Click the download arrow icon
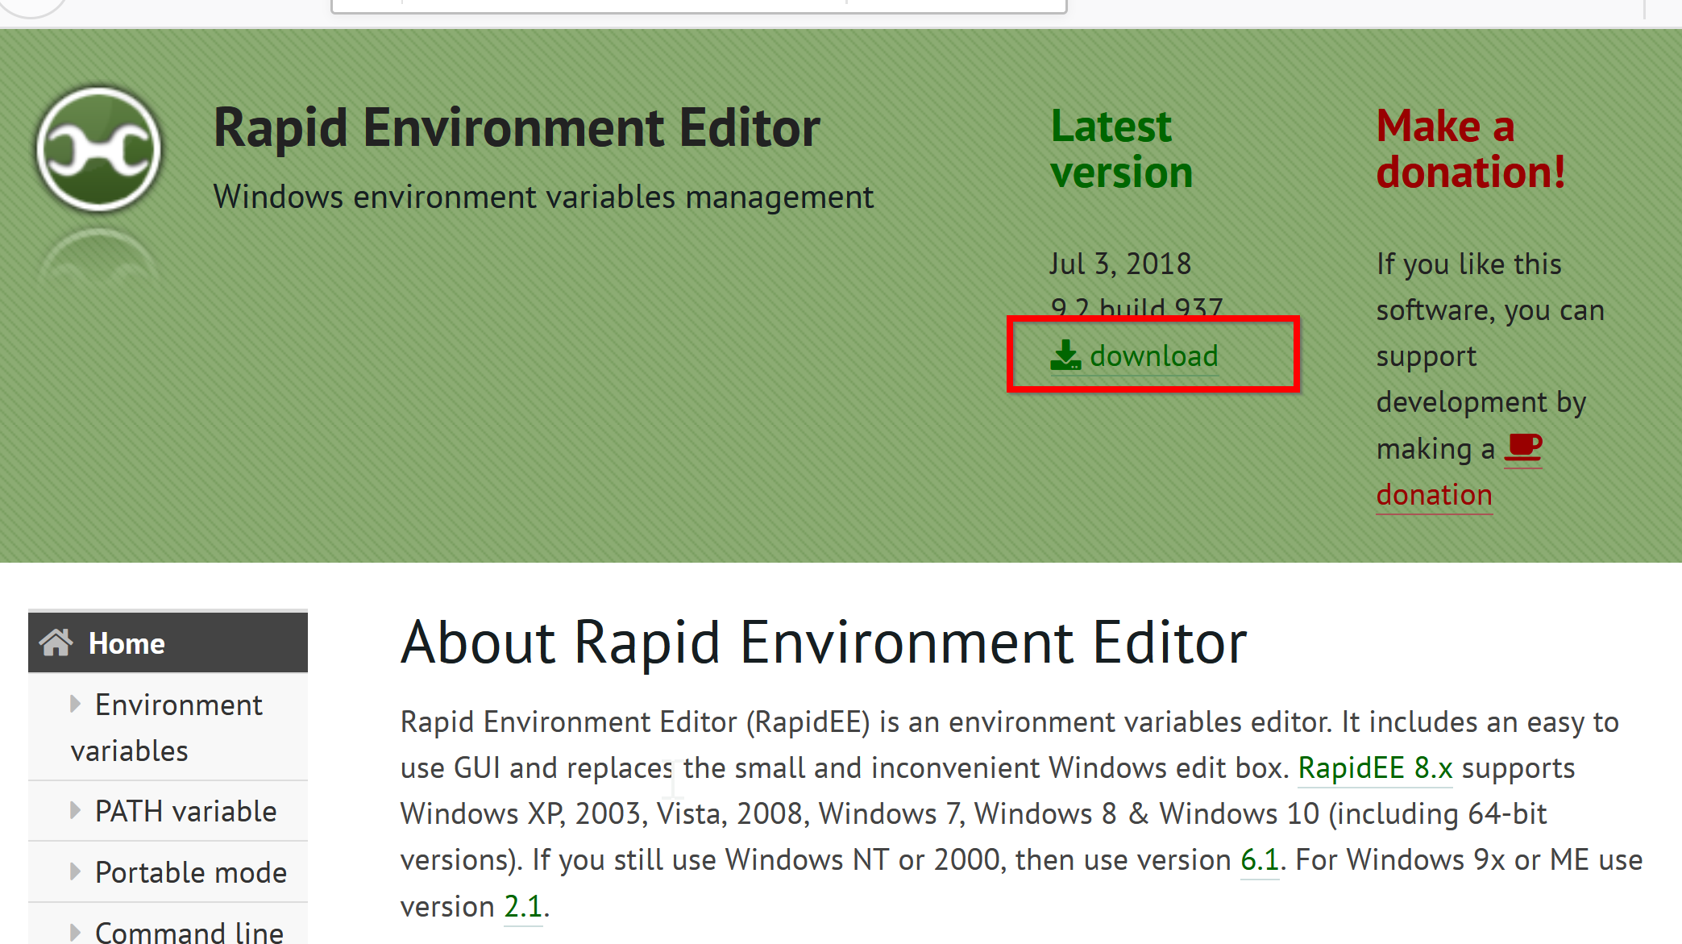1682x944 pixels. (x=1065, y=355)
